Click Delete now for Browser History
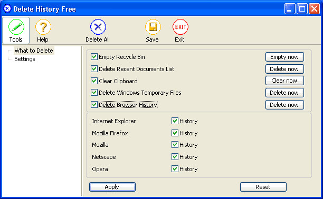Screen dimensions: 323x199 tap(284, 105)
